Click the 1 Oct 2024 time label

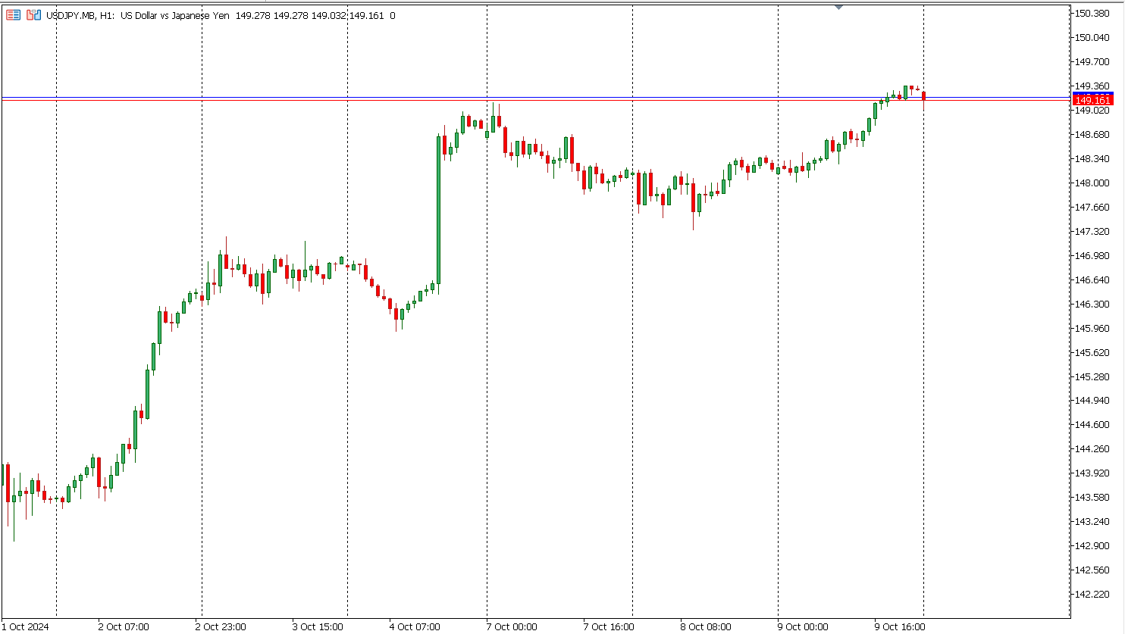(x=27, y=626)
